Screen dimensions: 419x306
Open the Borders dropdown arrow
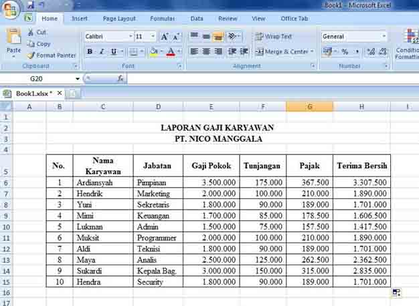tap(142, 51)
